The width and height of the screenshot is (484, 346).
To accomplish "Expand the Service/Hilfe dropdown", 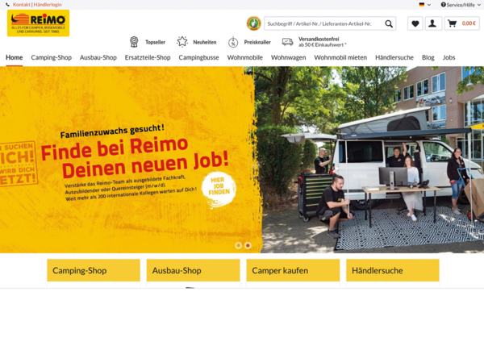I will click(461, 5).
